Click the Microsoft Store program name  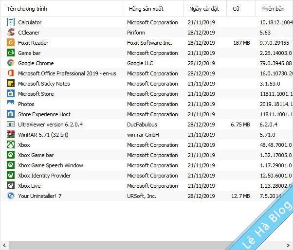tap(36, 94)
